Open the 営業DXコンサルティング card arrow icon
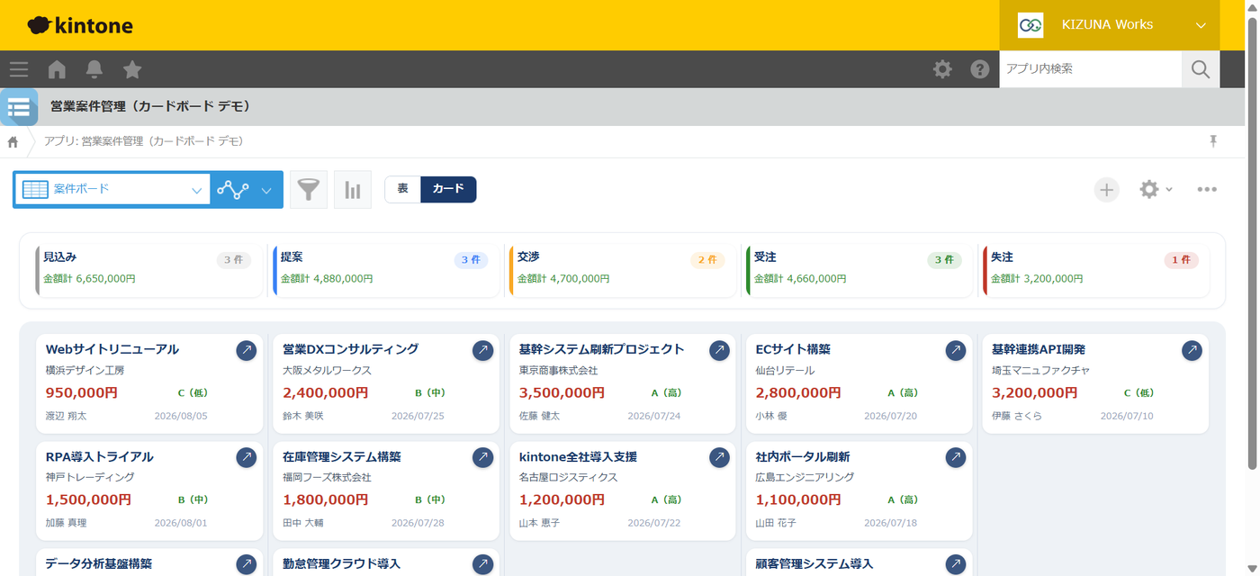Screen dimensions: 1260x576 483,351
